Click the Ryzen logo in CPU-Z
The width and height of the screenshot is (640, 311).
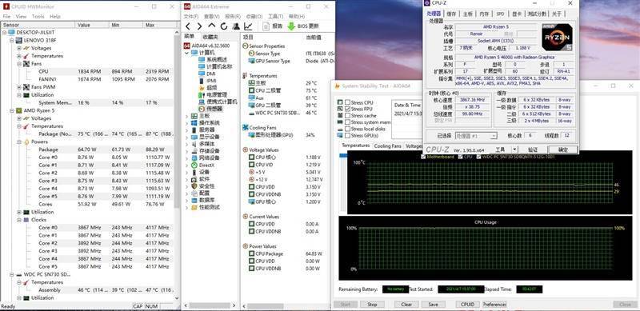(557, 37)
